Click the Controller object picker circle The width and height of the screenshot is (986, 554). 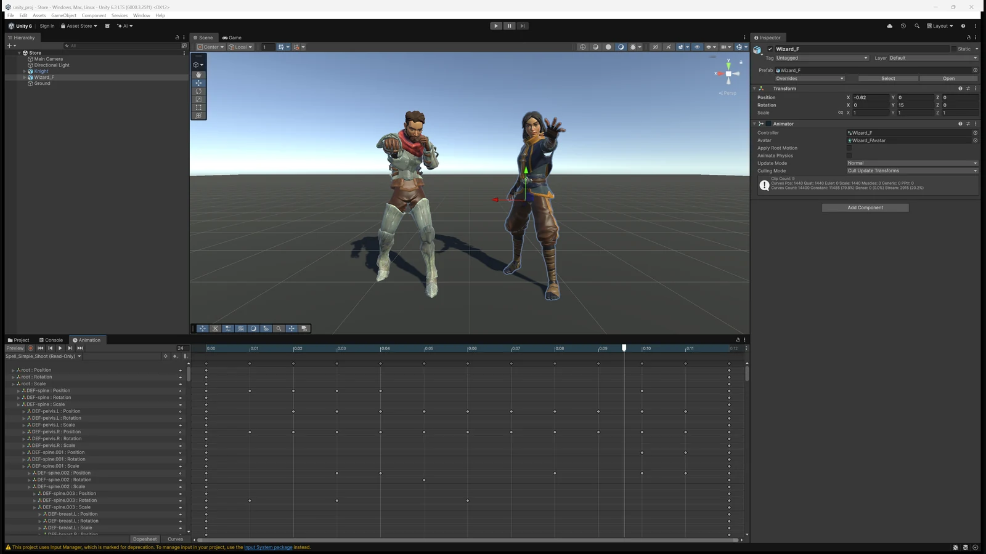pos(975,133)
